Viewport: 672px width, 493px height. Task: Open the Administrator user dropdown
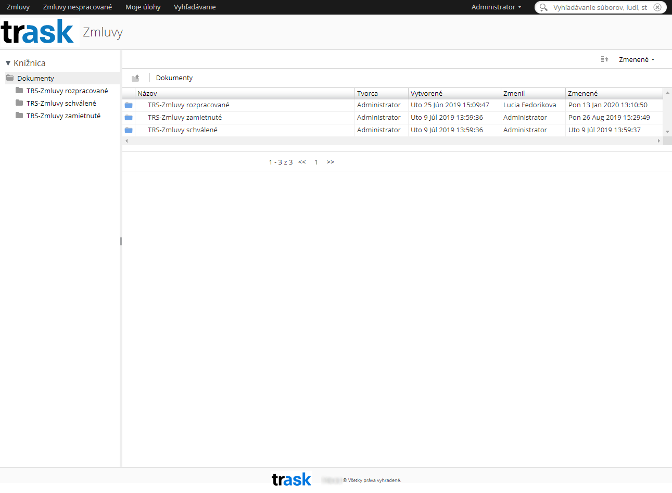[x=496, y=7]
